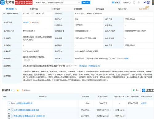Click the help icon beside 历史信息
The height and width of the screenshot is (119, 154).
(x=149, y=9)
